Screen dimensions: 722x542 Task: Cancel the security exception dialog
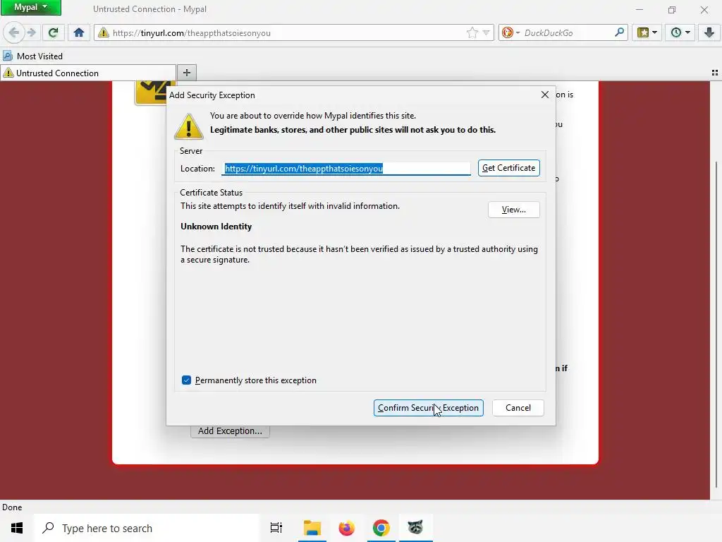(518, 408)
